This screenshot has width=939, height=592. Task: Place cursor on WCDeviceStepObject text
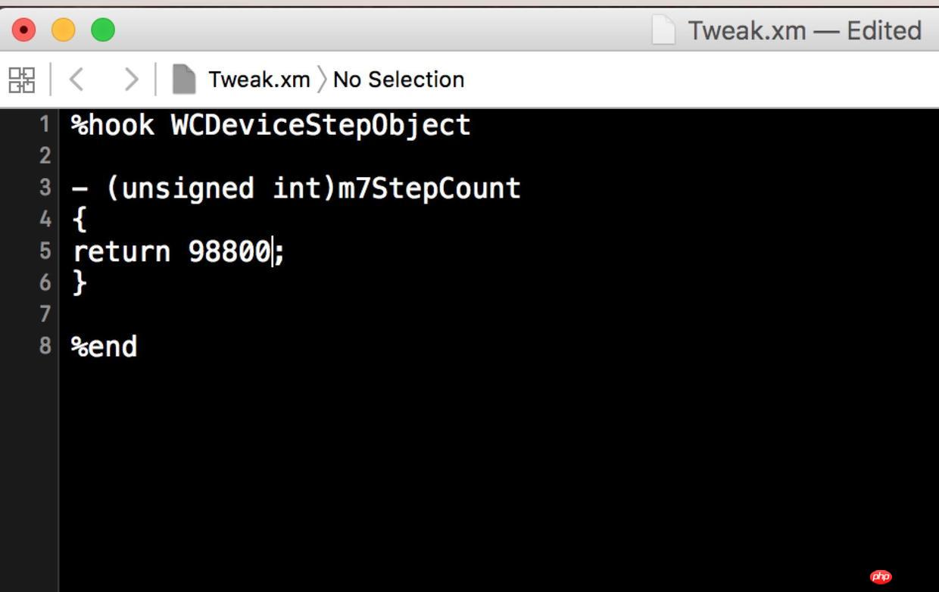click(x=321, y=125)
